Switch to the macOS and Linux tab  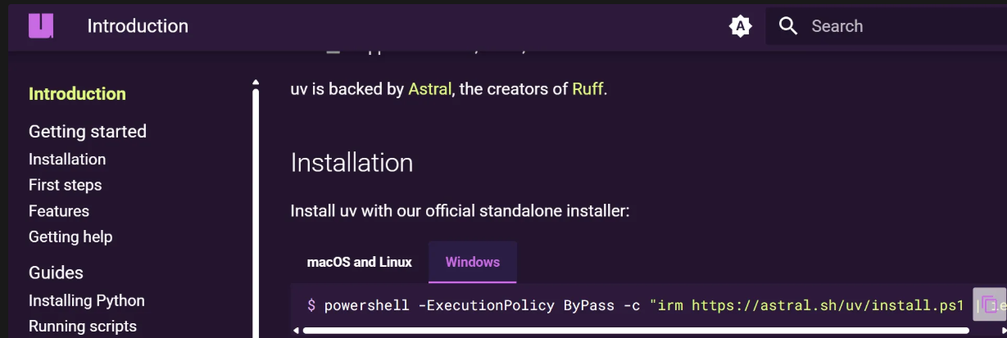[x=360, y=262]
